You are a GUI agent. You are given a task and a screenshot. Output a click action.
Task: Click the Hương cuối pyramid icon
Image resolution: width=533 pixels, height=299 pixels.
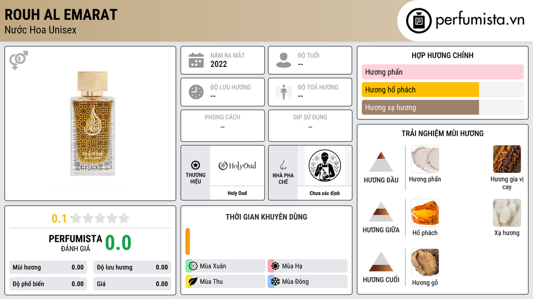[x=381, y=262]
